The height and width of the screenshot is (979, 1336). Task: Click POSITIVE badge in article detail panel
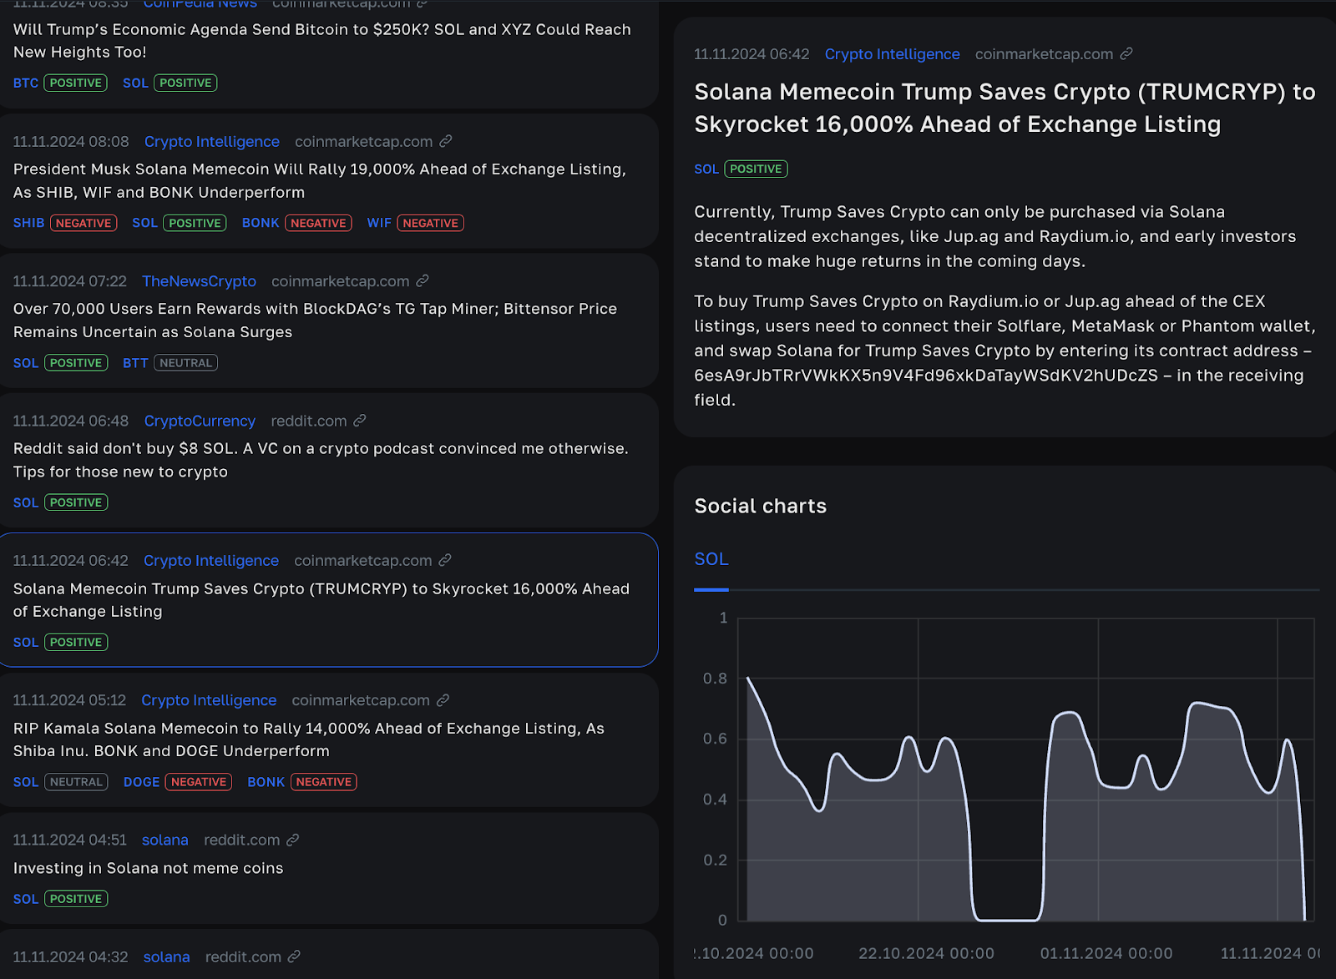pos(756,169)
